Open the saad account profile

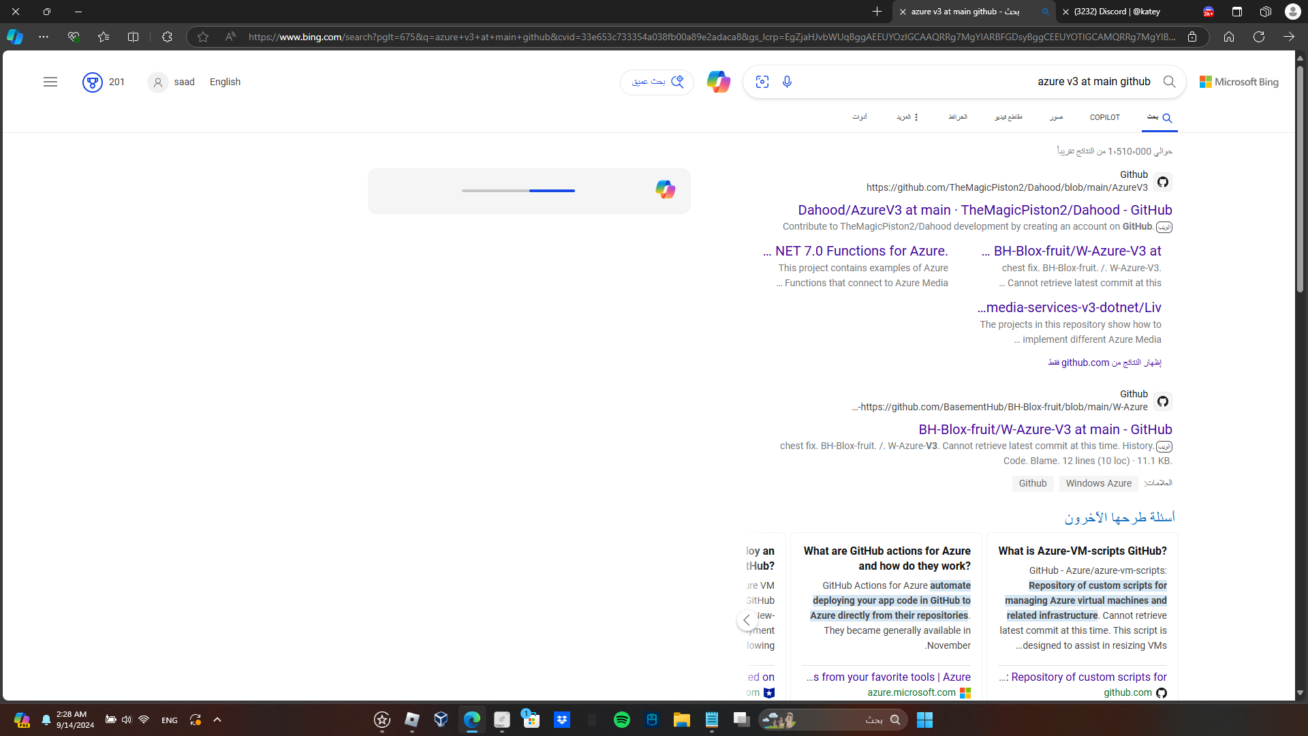[x=172, y=82]
